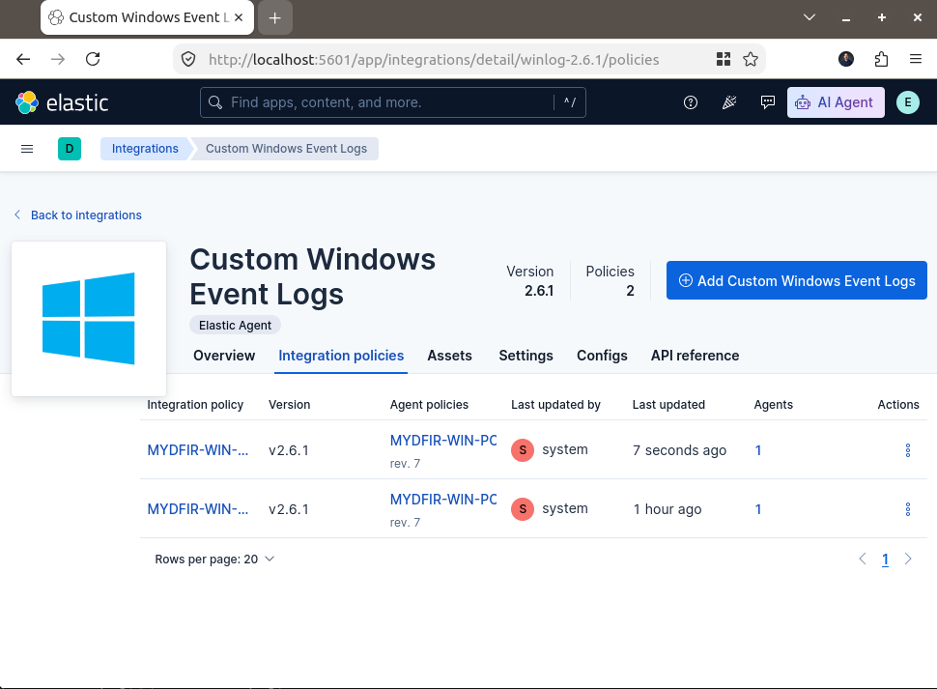
Task: Click Back to integrations link
Action: click(77, 215)
